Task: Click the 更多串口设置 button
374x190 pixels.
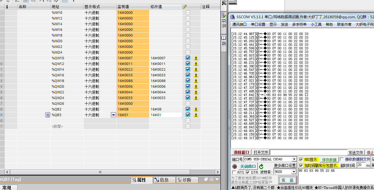Action: click(285, 165)
